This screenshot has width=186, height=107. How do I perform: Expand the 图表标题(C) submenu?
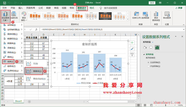[x=13, y=34]
